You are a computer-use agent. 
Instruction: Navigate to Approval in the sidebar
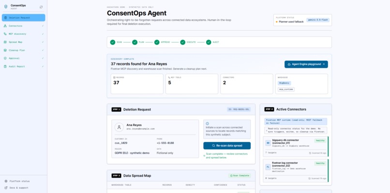(24, 58)
